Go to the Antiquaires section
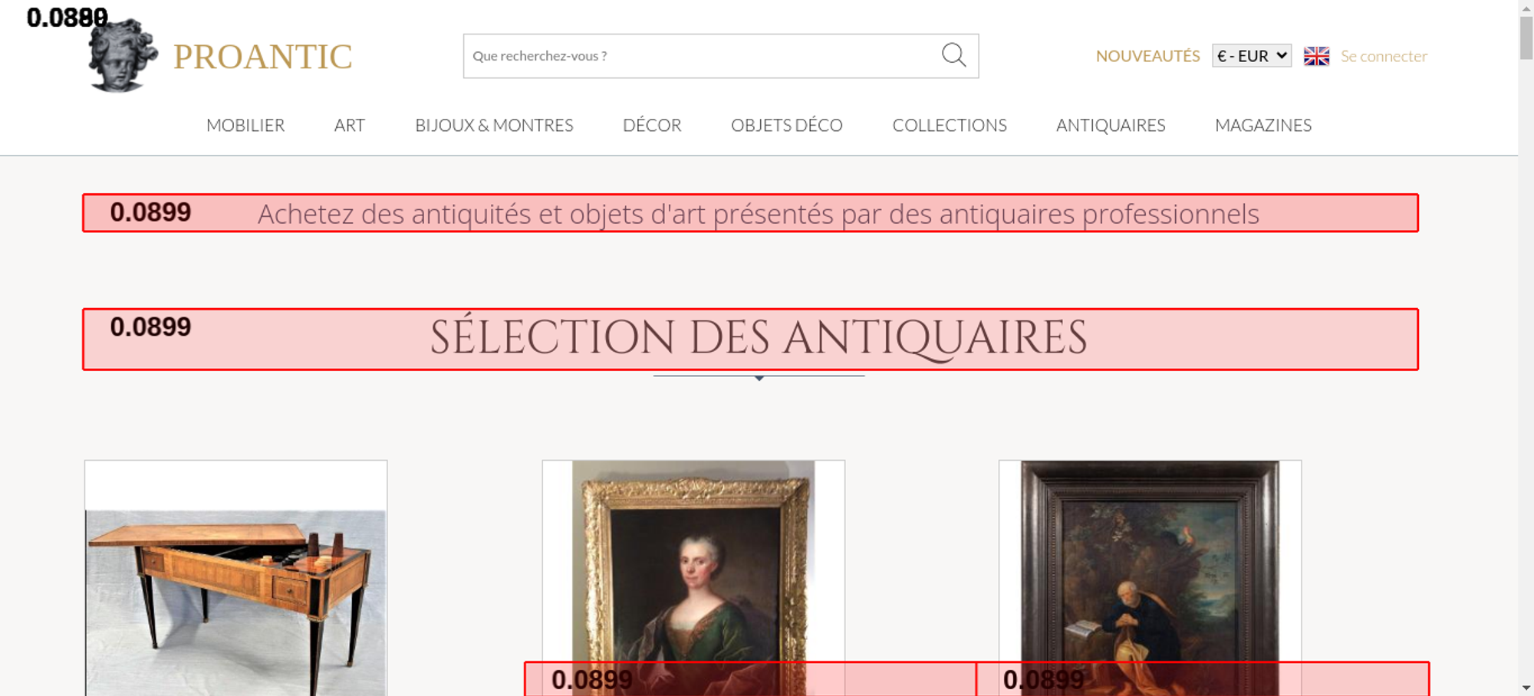The image size is (1534, 696). pyautogui.click(x=1110, y=125)
